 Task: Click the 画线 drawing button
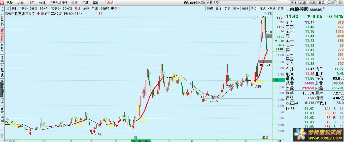[x=245, y=9]
